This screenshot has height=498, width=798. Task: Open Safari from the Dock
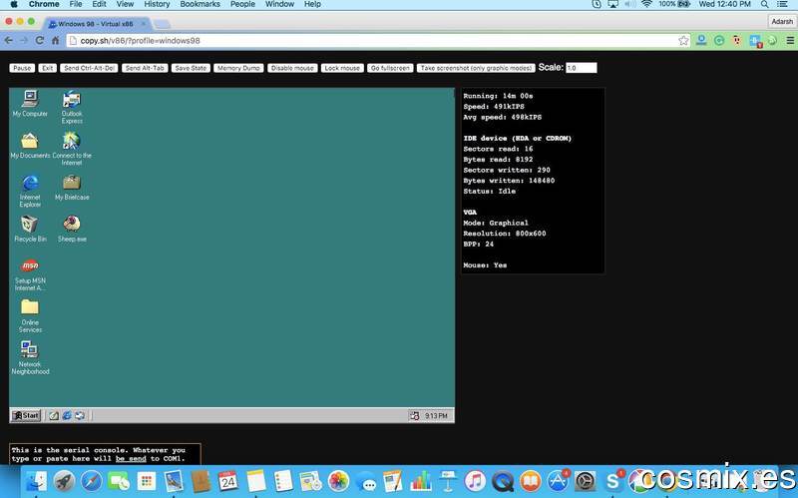(91, 481)
